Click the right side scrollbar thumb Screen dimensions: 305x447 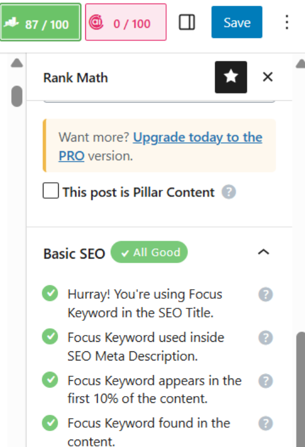pos(300,389)
